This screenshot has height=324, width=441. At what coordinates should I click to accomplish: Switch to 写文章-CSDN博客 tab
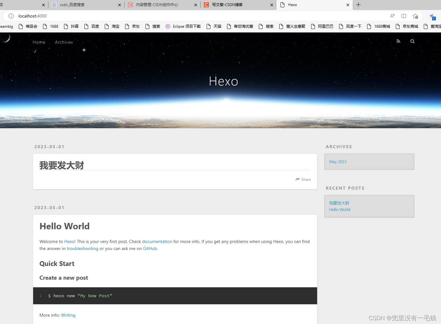[238, 5]
